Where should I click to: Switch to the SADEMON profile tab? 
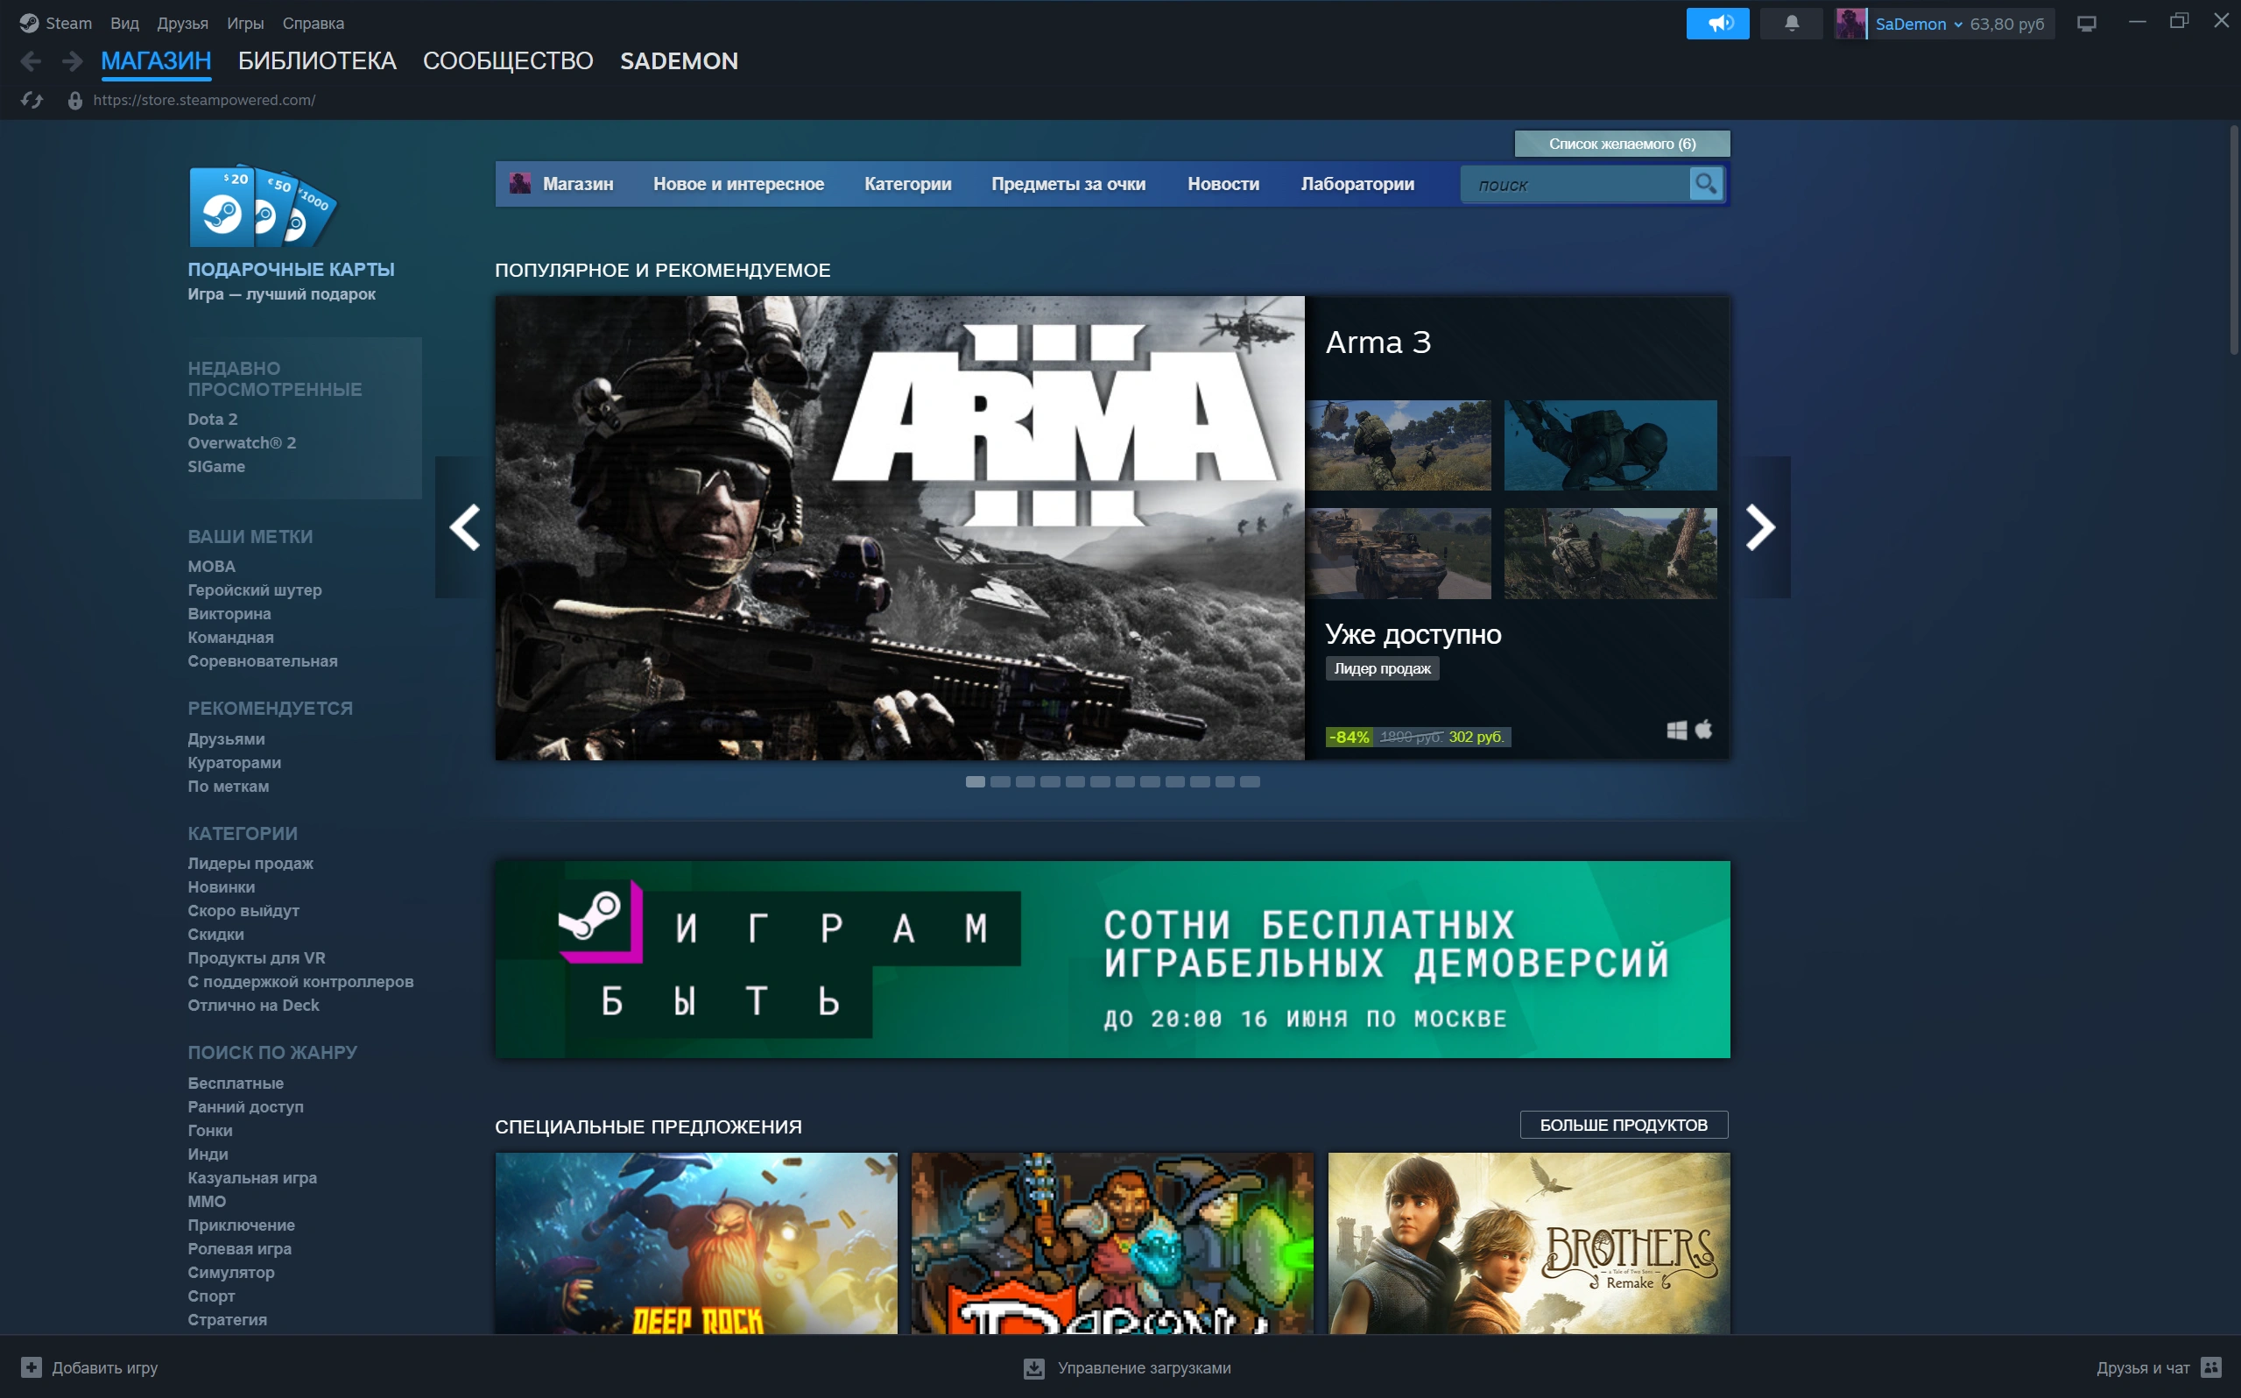(x=679, y=61)
